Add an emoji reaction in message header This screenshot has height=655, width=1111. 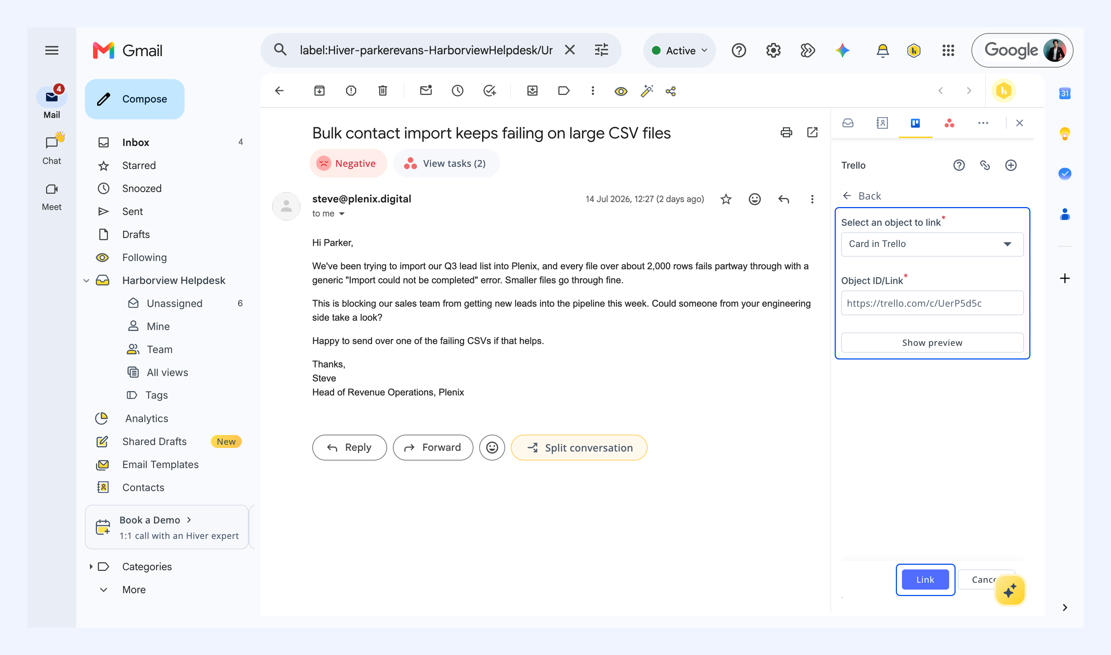(x=755, y=200)
